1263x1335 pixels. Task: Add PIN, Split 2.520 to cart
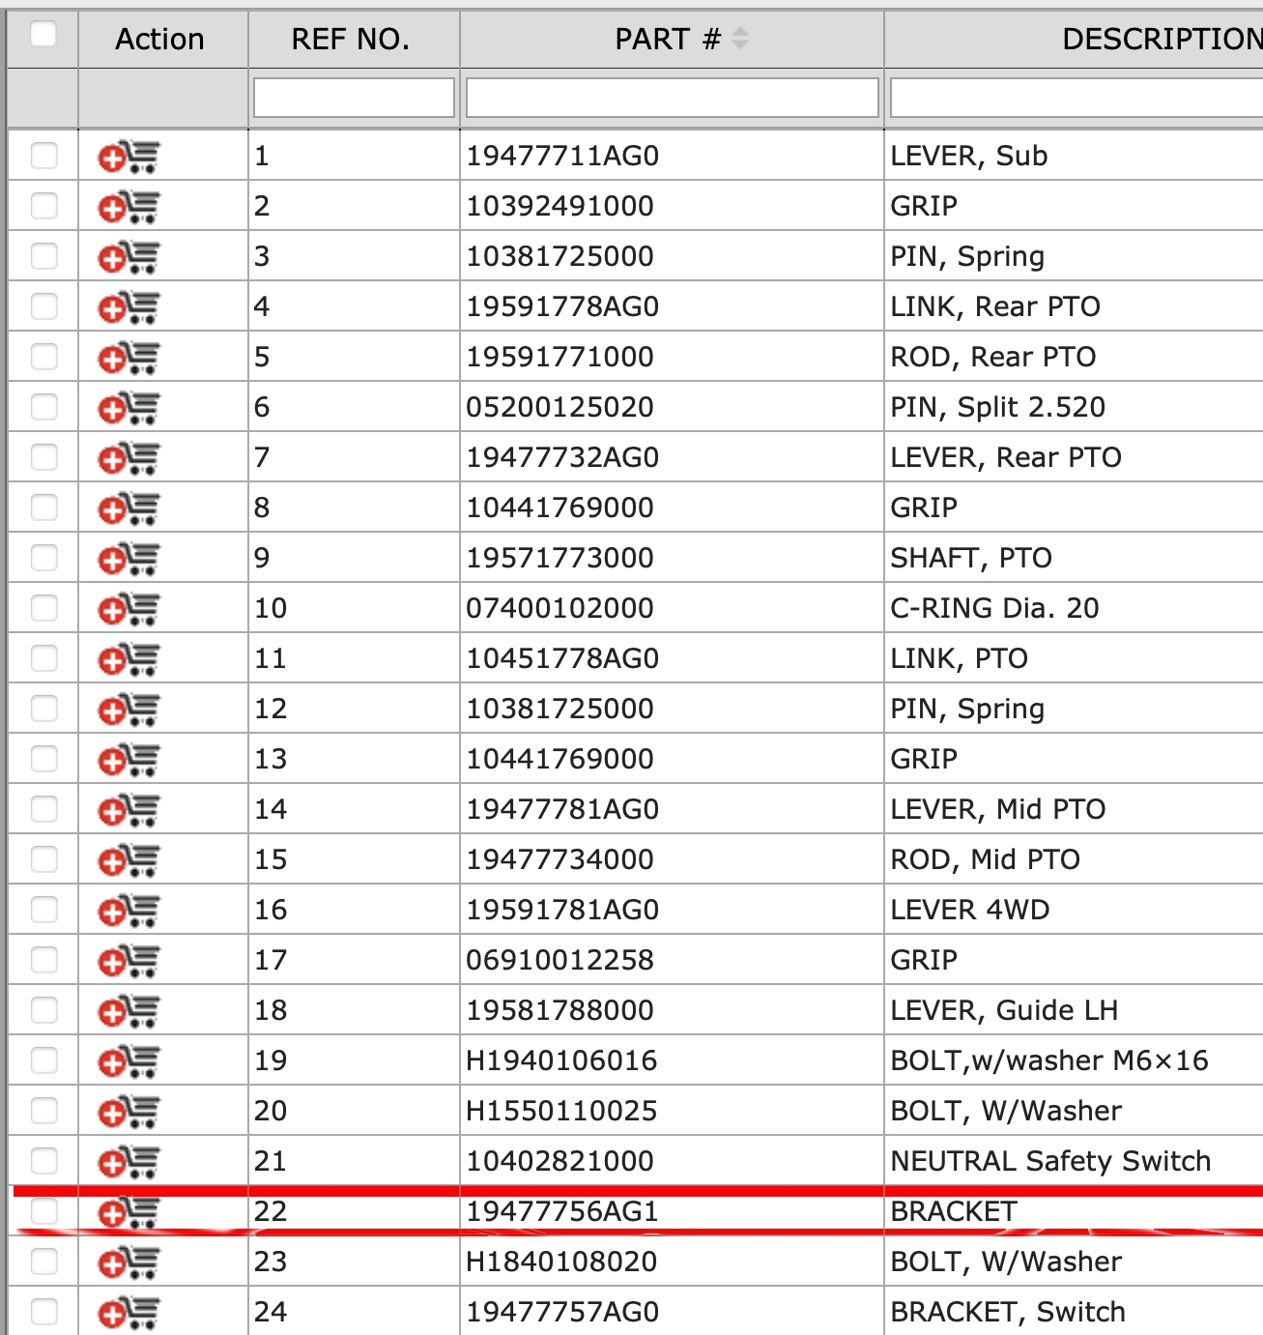click(129, 408)
